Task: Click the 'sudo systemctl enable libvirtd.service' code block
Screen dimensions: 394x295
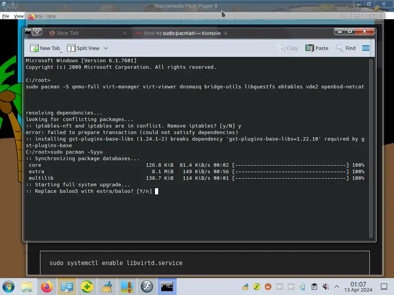Action: coord(205,263)
